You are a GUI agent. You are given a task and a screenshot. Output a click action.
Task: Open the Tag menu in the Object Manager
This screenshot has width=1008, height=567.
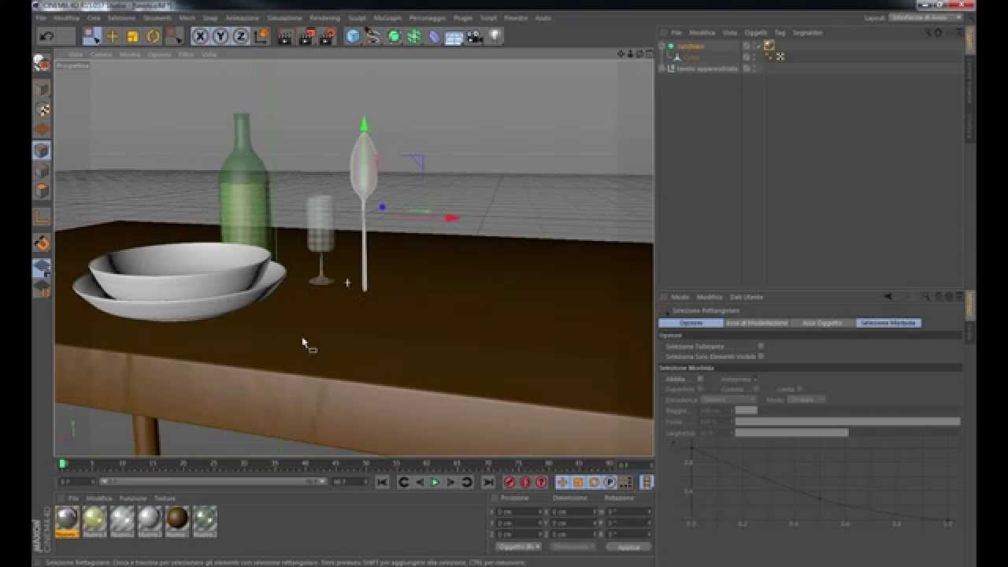coord(780,33)
